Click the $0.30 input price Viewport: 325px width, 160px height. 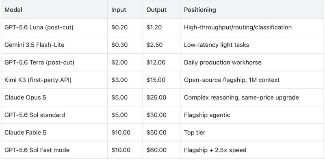pyautogui.click(x=119, y=45)
